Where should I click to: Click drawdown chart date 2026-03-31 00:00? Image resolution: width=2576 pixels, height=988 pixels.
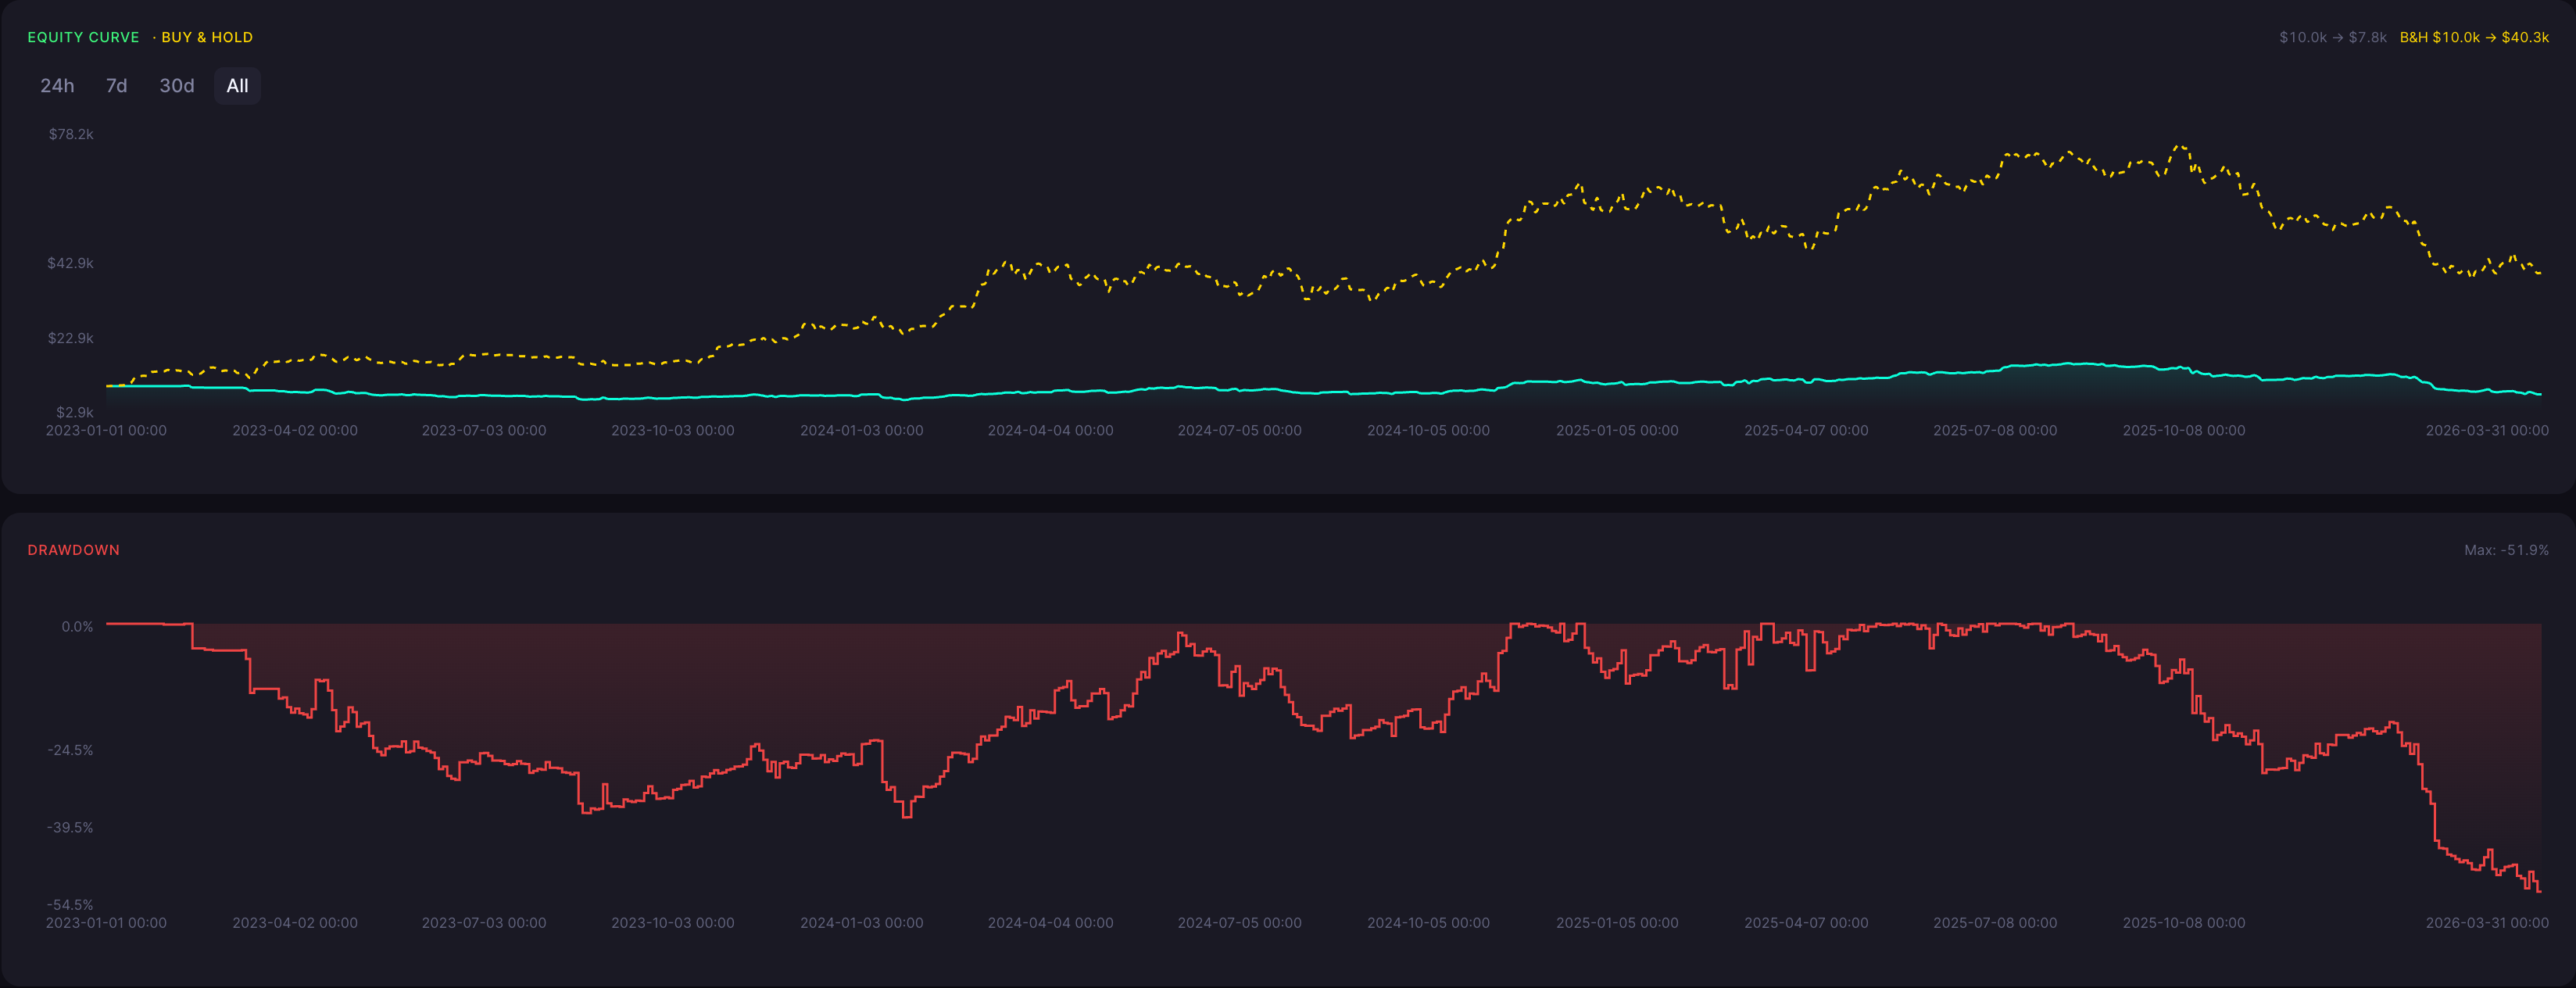click(x=2487, y=923)
